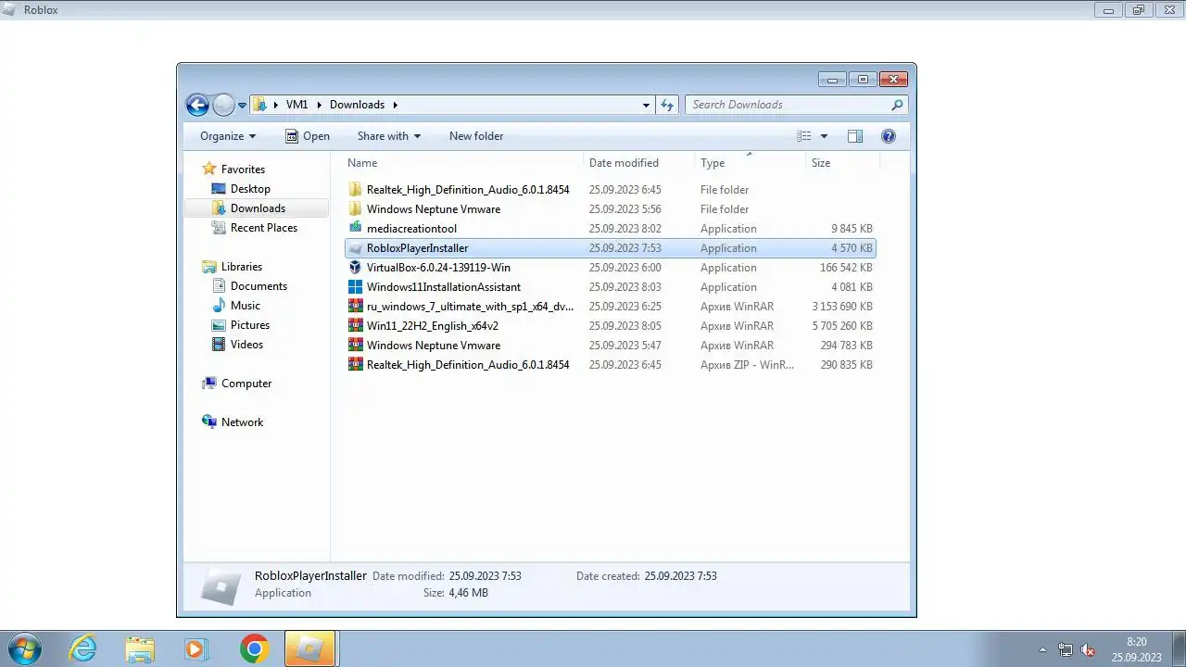Click the Help question mark icon
The image size is (1186, 667).
click(x=889, y=136)
